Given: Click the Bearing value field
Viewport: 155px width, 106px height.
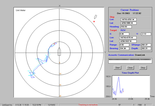Looking at the screenshot, I should pos(124,48).
